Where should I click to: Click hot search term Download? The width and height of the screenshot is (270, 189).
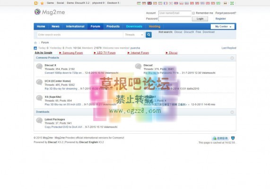pyautogui.click(x=209, y=32)
